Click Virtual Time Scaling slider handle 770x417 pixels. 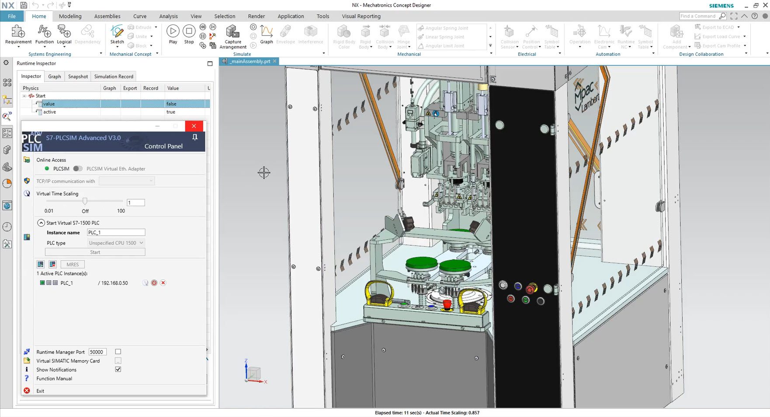85,201
